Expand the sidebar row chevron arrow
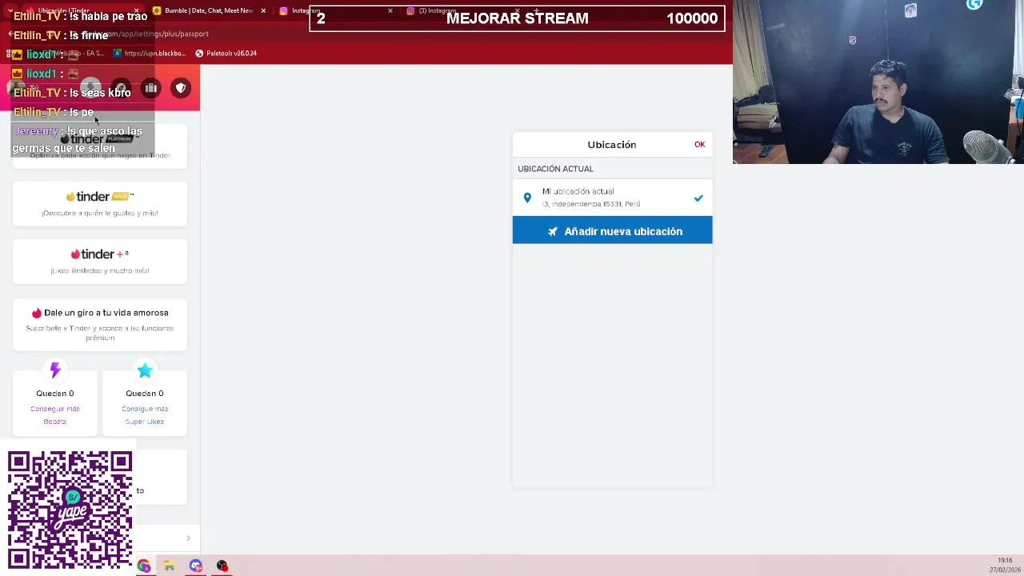Screen dimensions: 1024x576 click(x=188, y=538)
